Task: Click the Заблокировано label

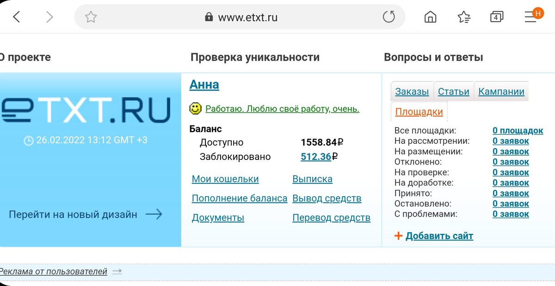Action: pos(235,157)
